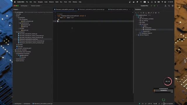Viewport: 187px width, 105px height.
Task: Click the edit pencil icon in Database toolbar
Action: pos(151,13)
